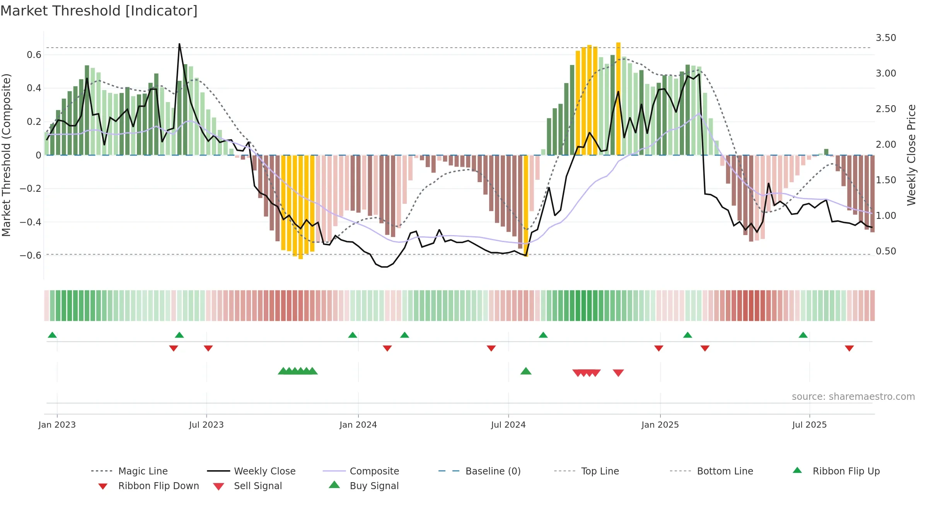
Task: Click the Jul 2023 x-axis label
Action: (206, 425)
